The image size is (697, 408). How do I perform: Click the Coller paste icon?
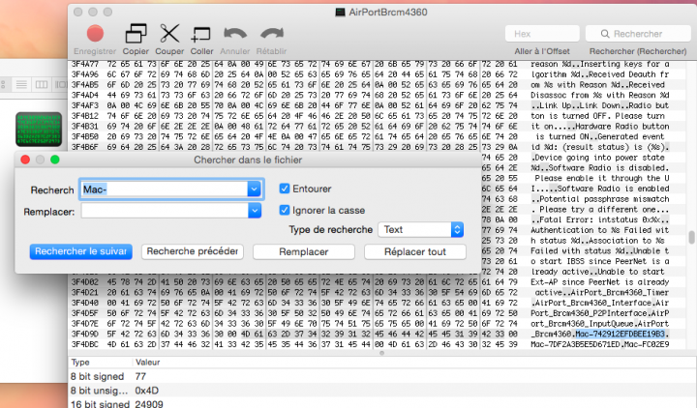[201, 35]
